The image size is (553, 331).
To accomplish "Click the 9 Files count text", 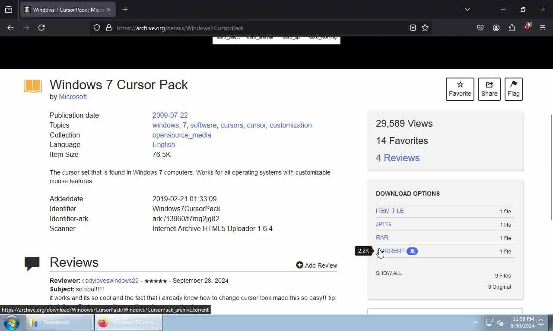I will (x=503, y=275).
